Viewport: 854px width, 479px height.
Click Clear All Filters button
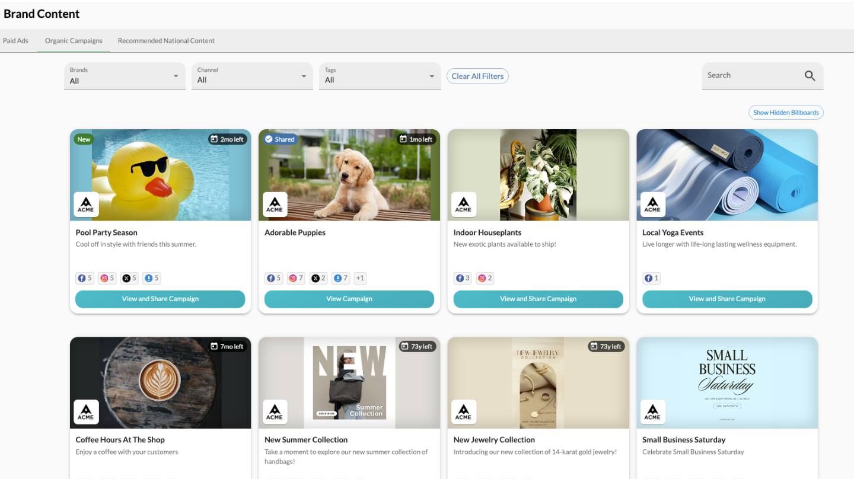coord(477,76)
